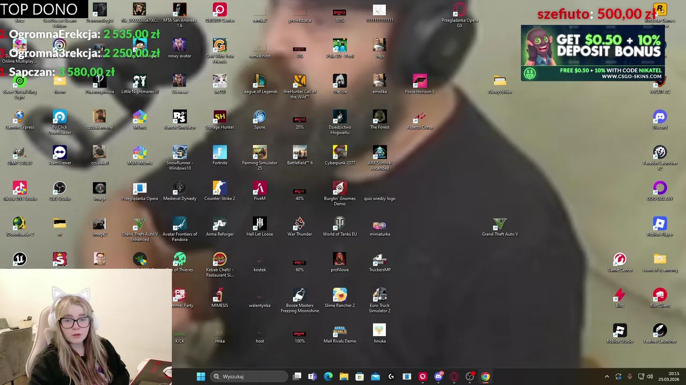
Task: Open Storage Hunter game icon
Action: coord(220,120)
